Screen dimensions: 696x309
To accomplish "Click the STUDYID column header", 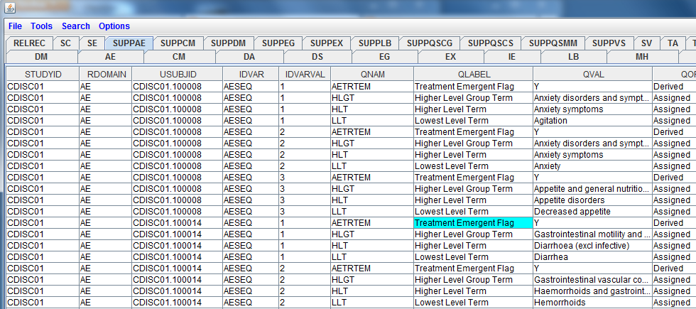I will point(43,74).
